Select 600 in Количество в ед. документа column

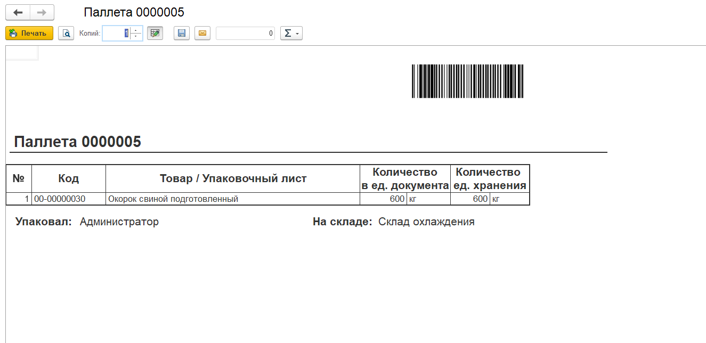pos(396,199)
